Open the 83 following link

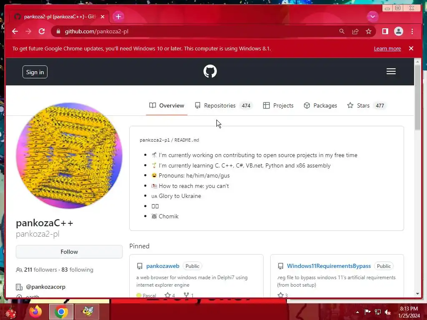coord(77,270)
